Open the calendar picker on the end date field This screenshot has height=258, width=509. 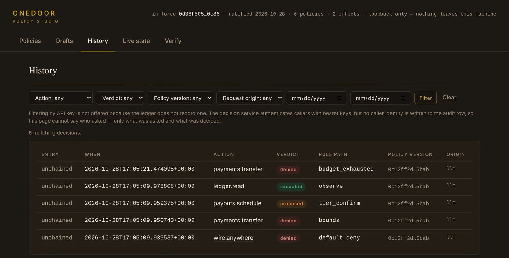point(403,98)
